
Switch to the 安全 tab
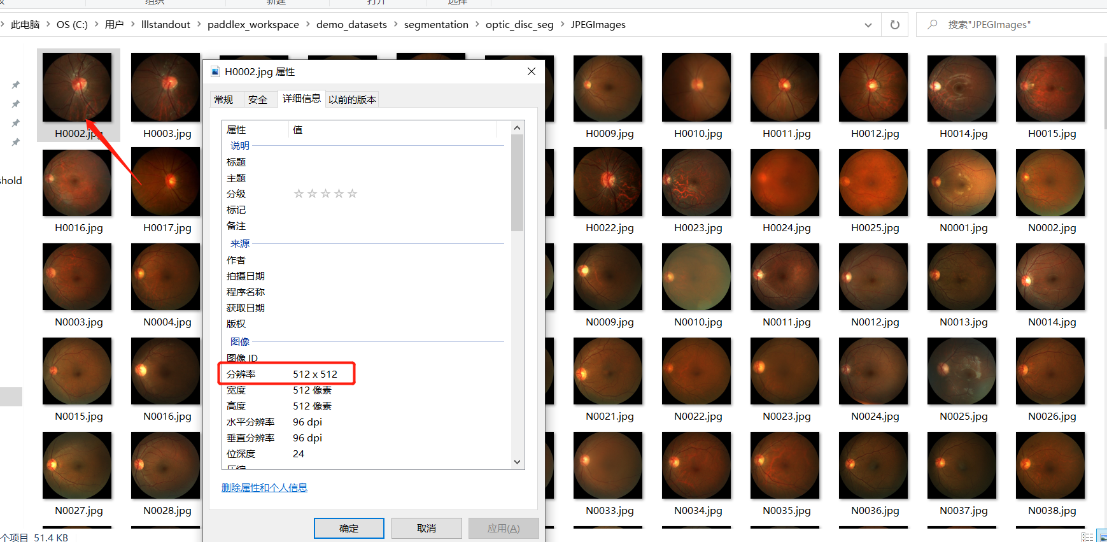point(258,99)
